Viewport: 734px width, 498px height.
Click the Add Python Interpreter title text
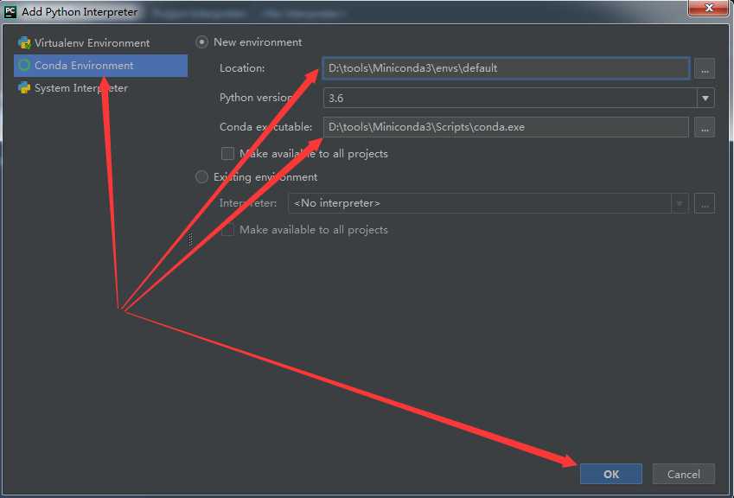[x=80, y=12]
